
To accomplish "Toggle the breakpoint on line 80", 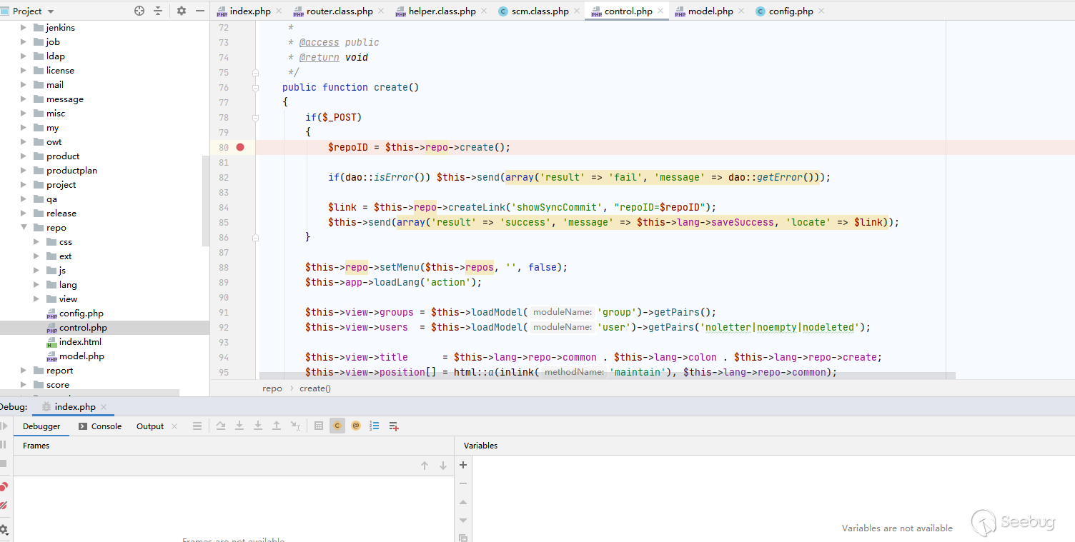I will 240,147.
